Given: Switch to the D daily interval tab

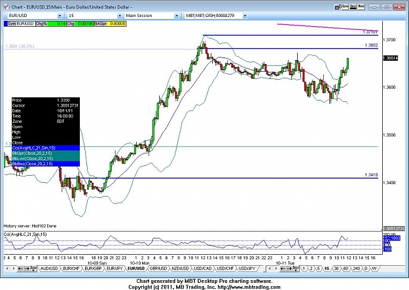Looking at the screenshot, I should [x=366, y=268].
